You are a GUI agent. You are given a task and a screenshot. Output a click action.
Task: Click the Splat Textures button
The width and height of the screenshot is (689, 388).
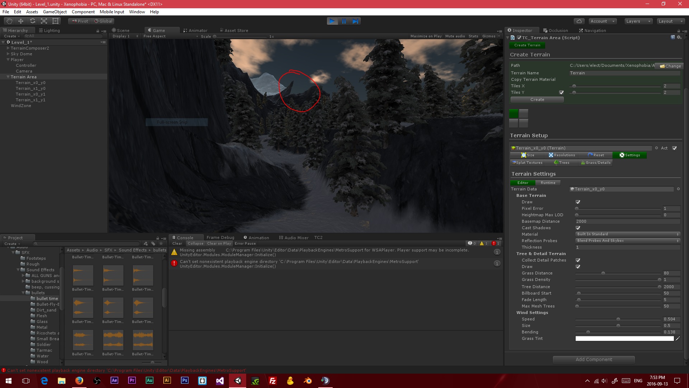[x=527, y=163]
